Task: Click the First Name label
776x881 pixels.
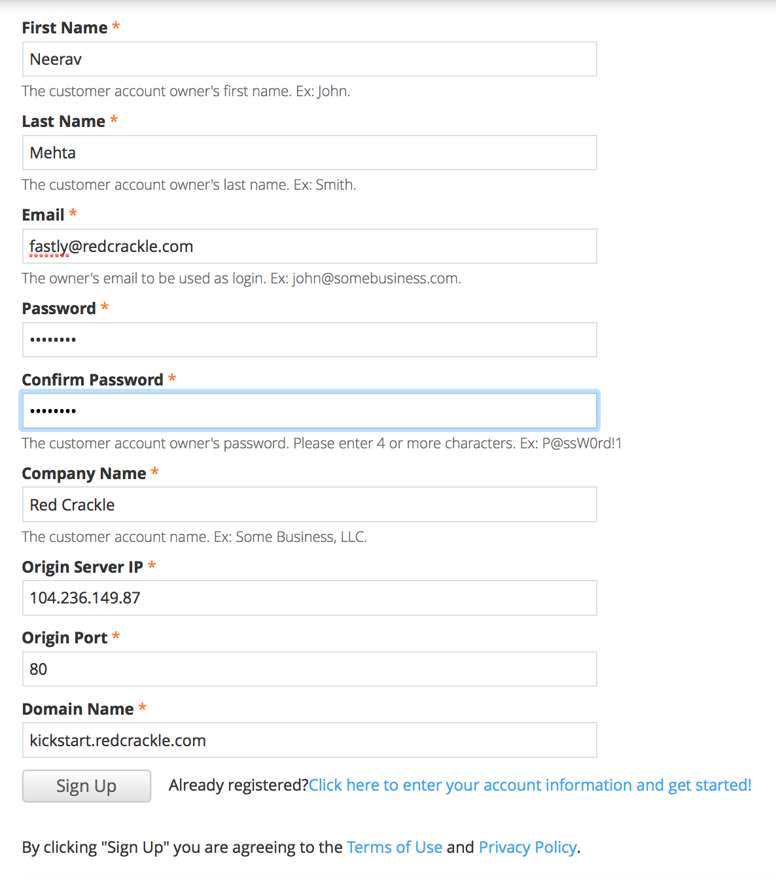Action: [x=65, y=27]
